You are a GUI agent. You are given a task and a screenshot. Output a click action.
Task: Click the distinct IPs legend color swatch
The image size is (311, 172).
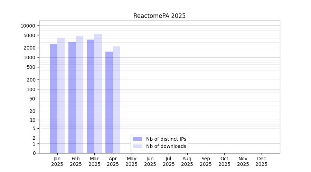click(x=137, y=139)
